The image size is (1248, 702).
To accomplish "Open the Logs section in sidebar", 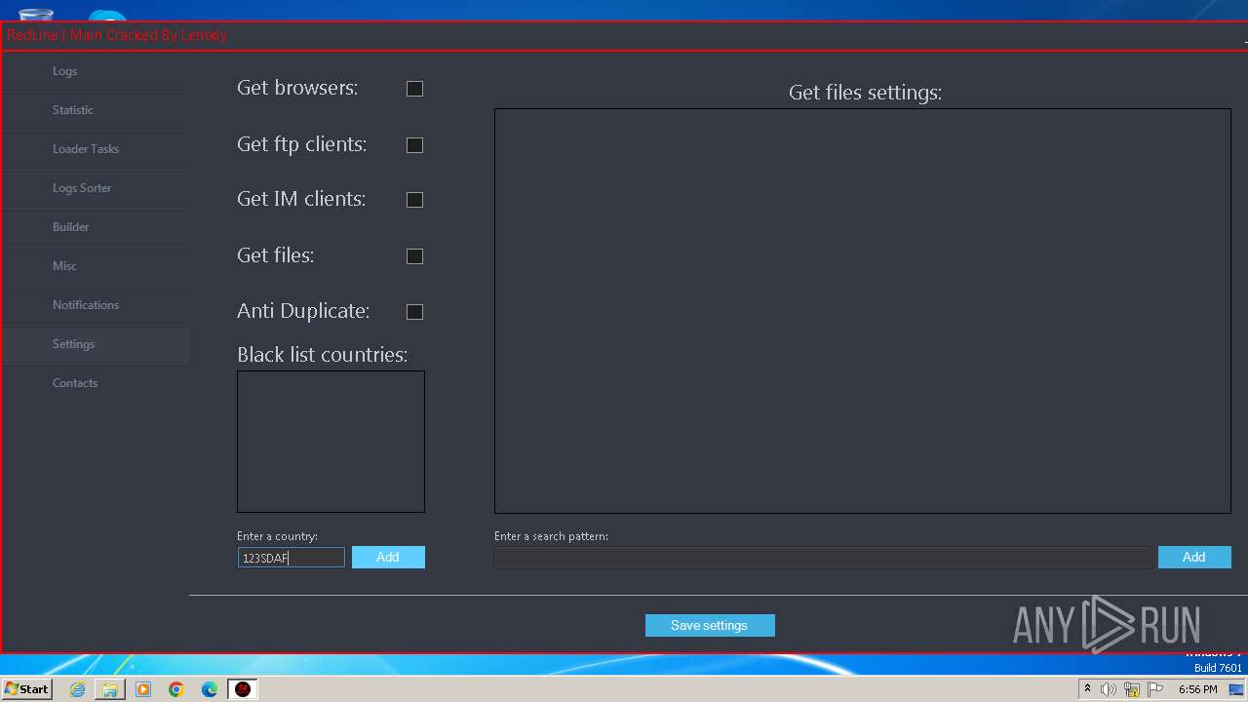I will click(96, 71).
